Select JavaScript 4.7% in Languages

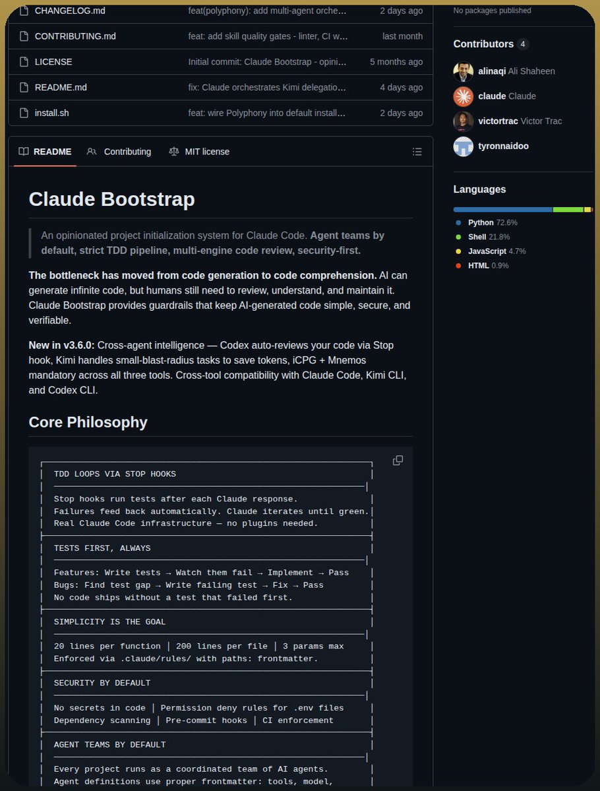[491, 251]
